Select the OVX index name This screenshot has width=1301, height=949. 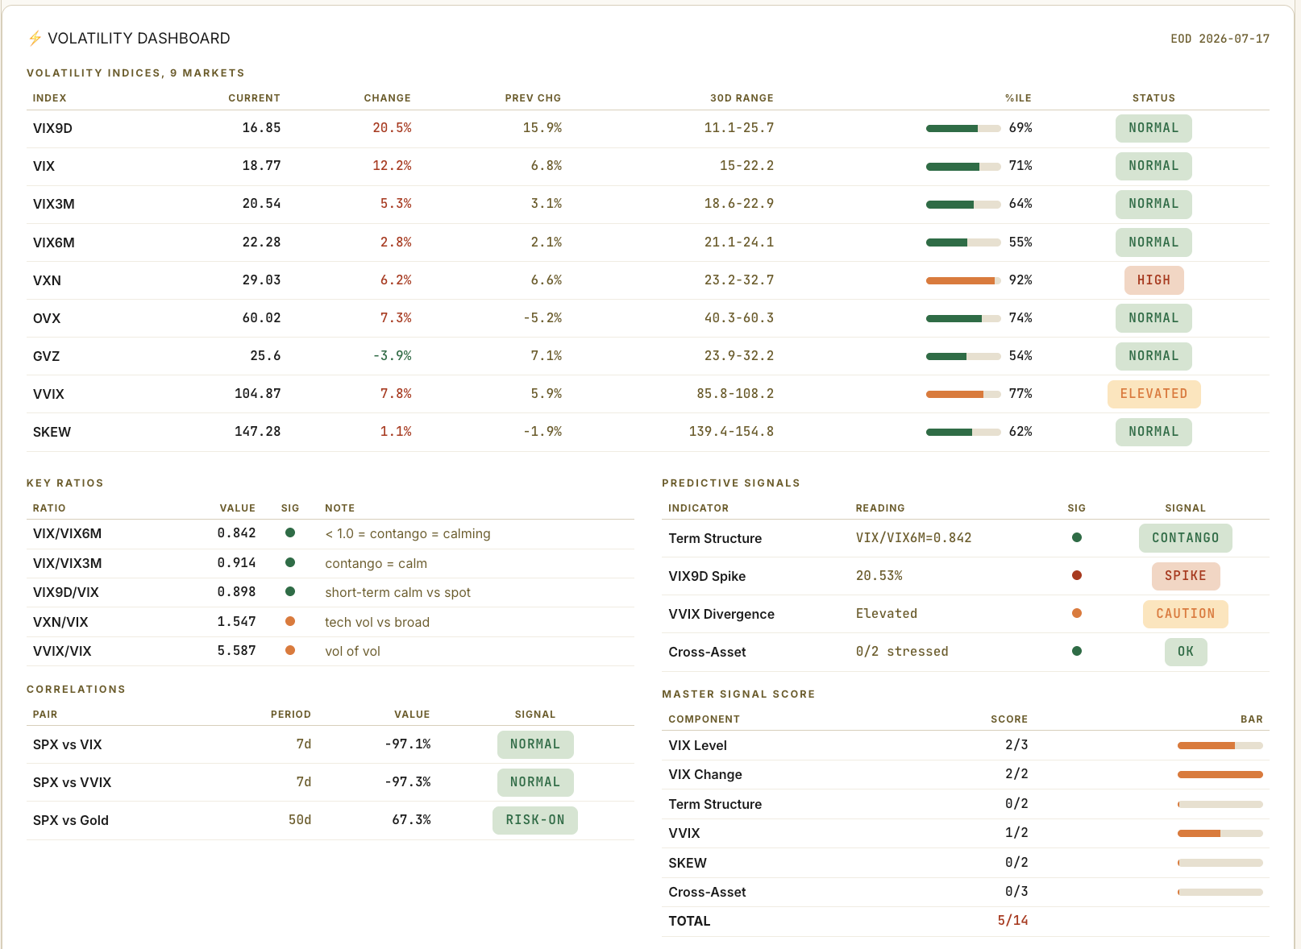point(47,318)
